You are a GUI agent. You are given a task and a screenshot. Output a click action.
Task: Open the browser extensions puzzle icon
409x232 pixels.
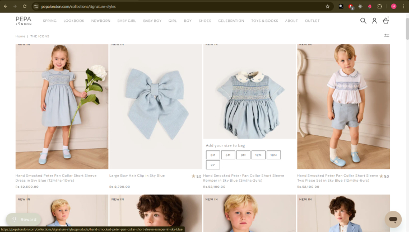[x=379, y=6]
